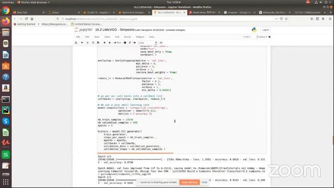Open Skype from the dock
Image resolution: width=334 pixels, height=188 pixels.
click(6, 121)
